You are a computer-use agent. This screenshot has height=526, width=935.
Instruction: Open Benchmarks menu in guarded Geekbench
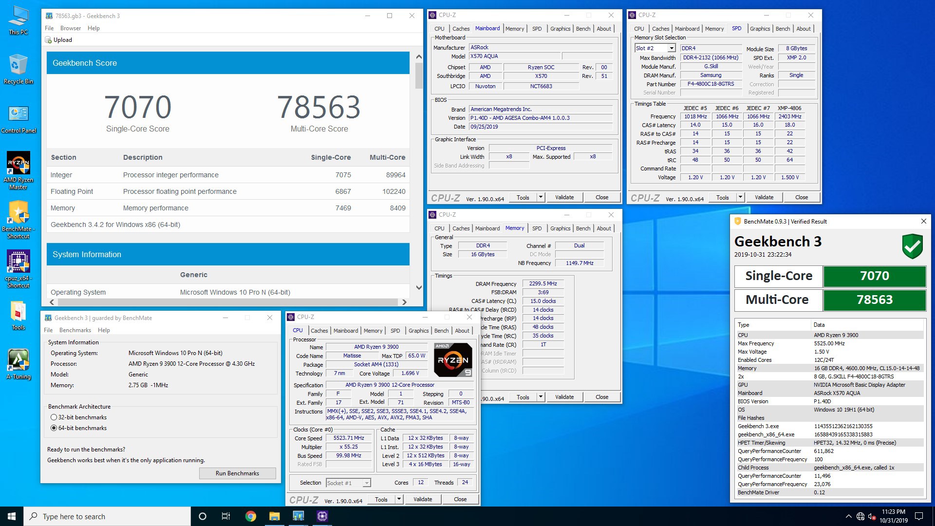tap(75, 330)
